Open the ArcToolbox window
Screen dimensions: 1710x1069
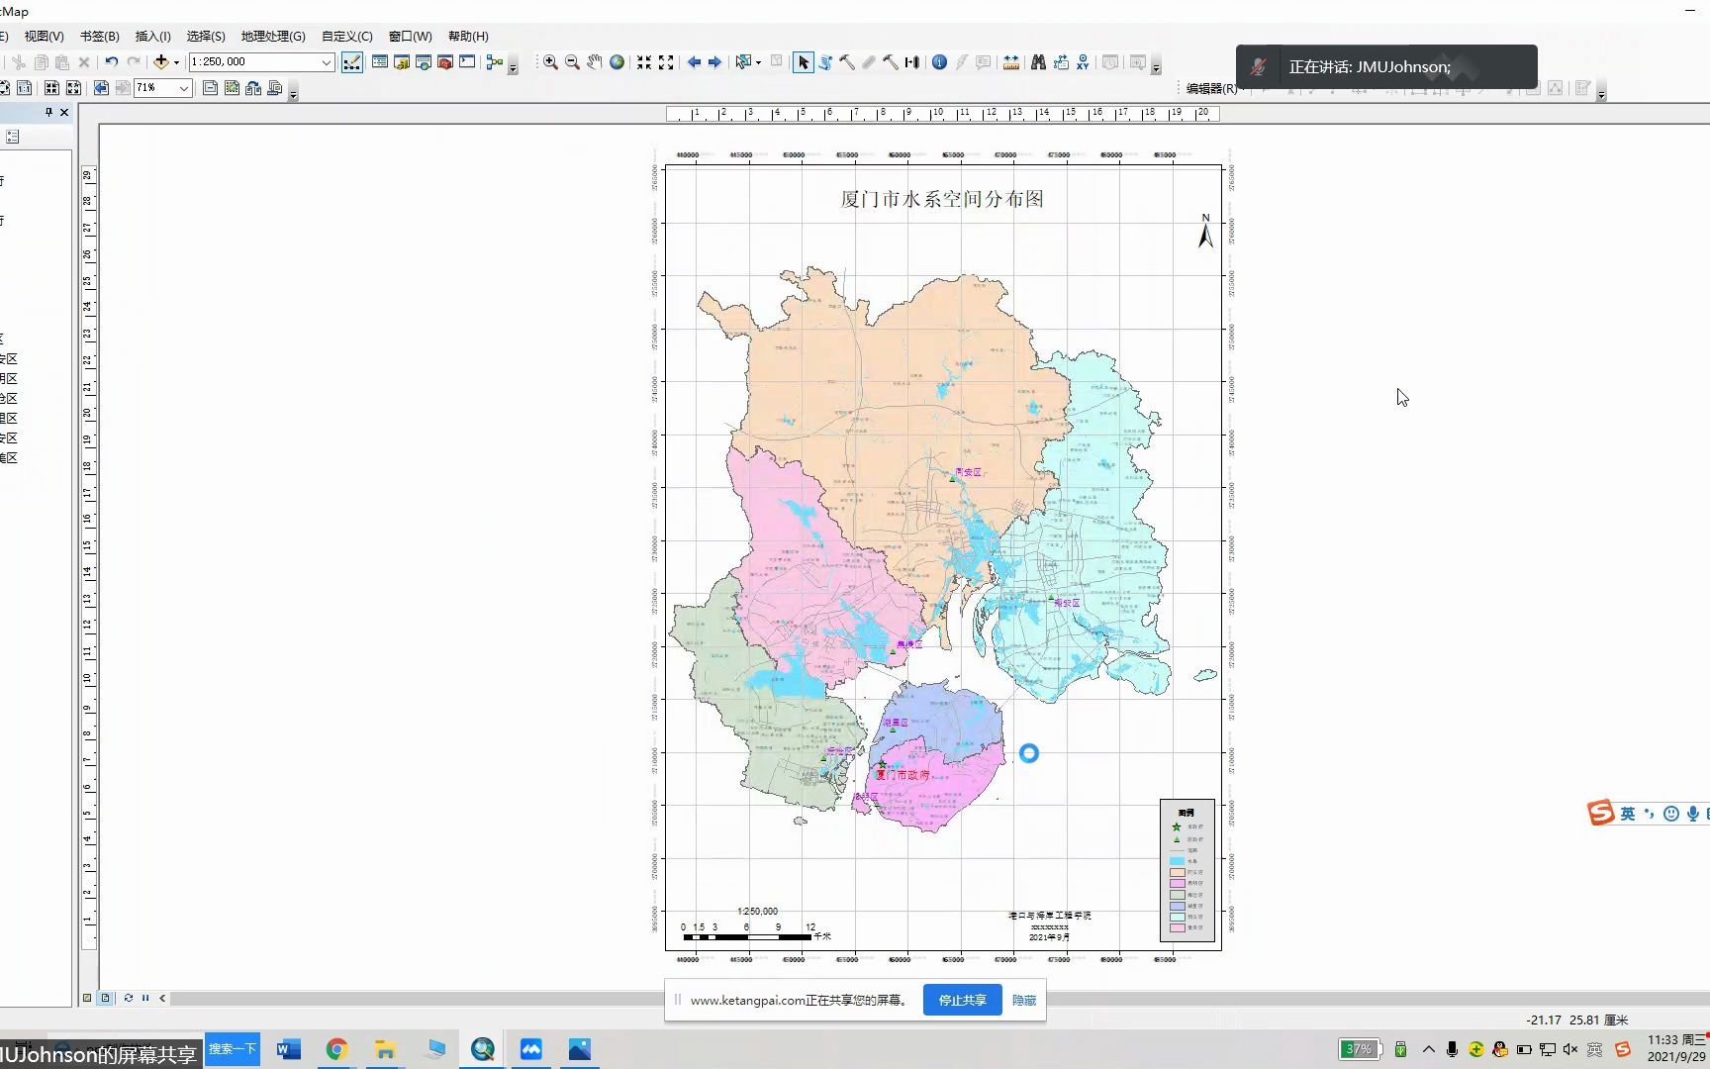pyautogui.click(x=444, y=61)
